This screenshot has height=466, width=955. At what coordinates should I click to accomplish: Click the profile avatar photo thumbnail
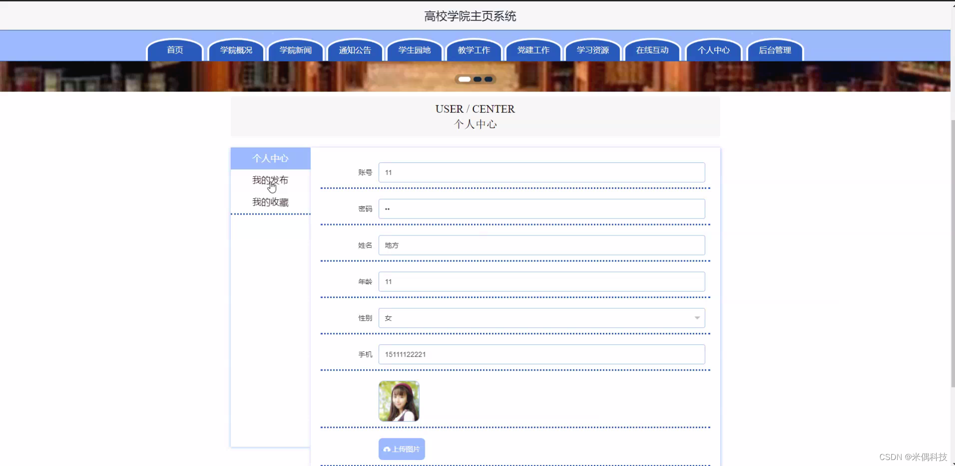click(x=398, y=401)
